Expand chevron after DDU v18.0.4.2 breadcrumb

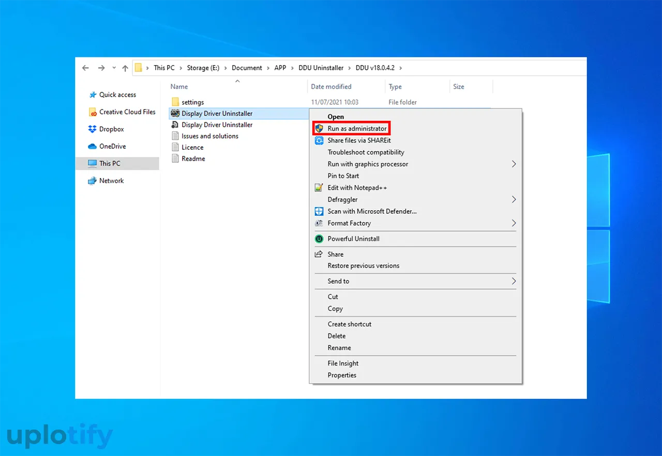(x=401, y=68)
